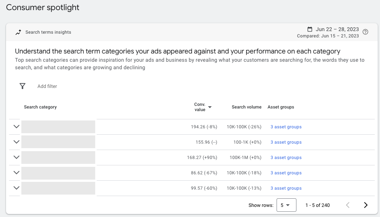
Task: Click search volume 10K-100K (-13%)
Action: [244, 188]
